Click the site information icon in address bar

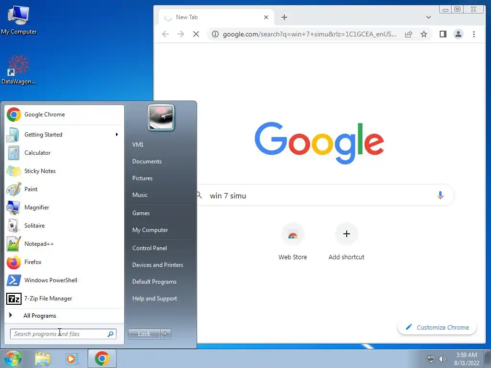point(215,34)
